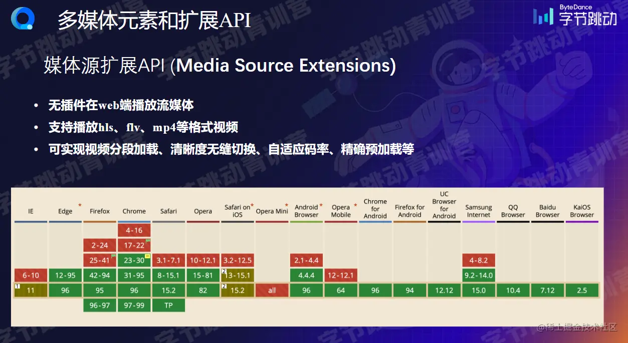Select the Safari column header

click(x=168, y=211)
